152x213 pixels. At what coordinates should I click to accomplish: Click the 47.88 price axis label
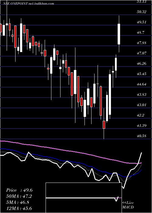click(142, 43)
